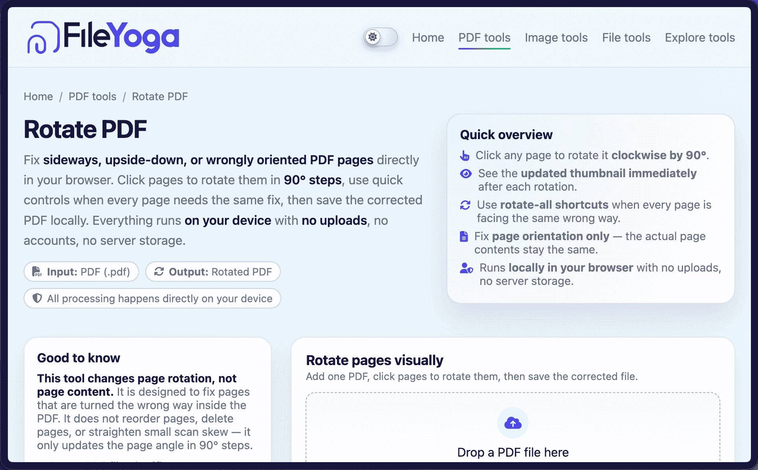The width and height of the screenshot is (758, 470).
Task: Go to PDF tools in the breadcrumb
Action: pos(92,96)
